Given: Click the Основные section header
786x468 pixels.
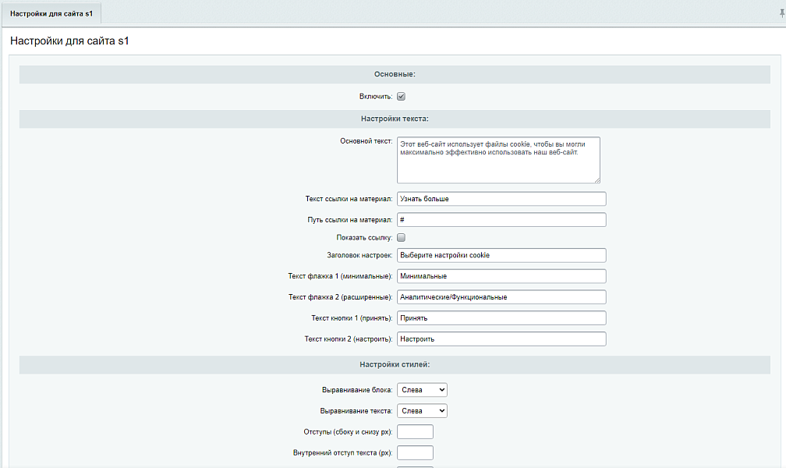Looking at the screenshot, I should point(395,74).
